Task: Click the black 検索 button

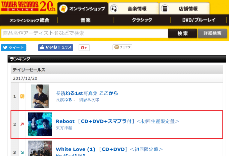Action: pyautogui.click(x=182, y=33)
